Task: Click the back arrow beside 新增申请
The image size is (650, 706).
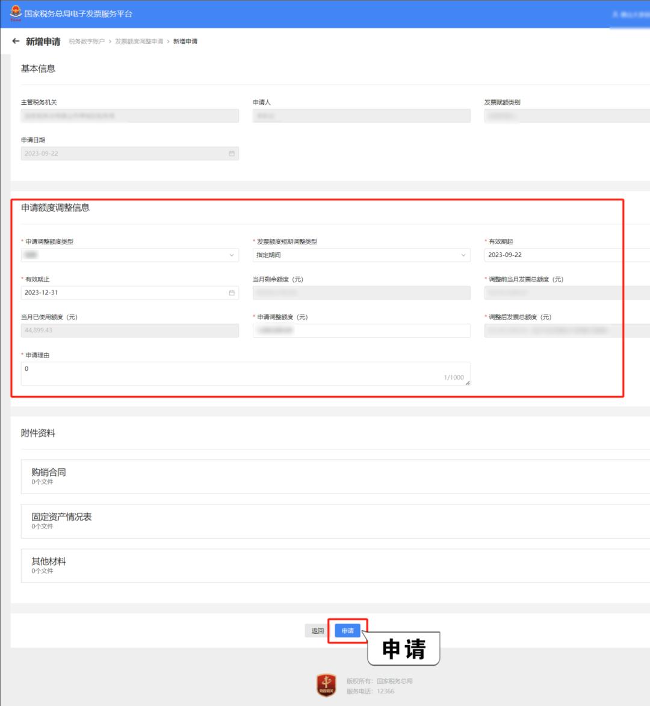Action: click(16, 41)
